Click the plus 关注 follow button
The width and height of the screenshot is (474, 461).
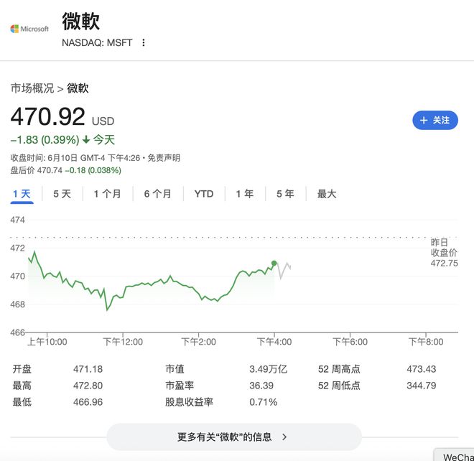coord(435,120)
